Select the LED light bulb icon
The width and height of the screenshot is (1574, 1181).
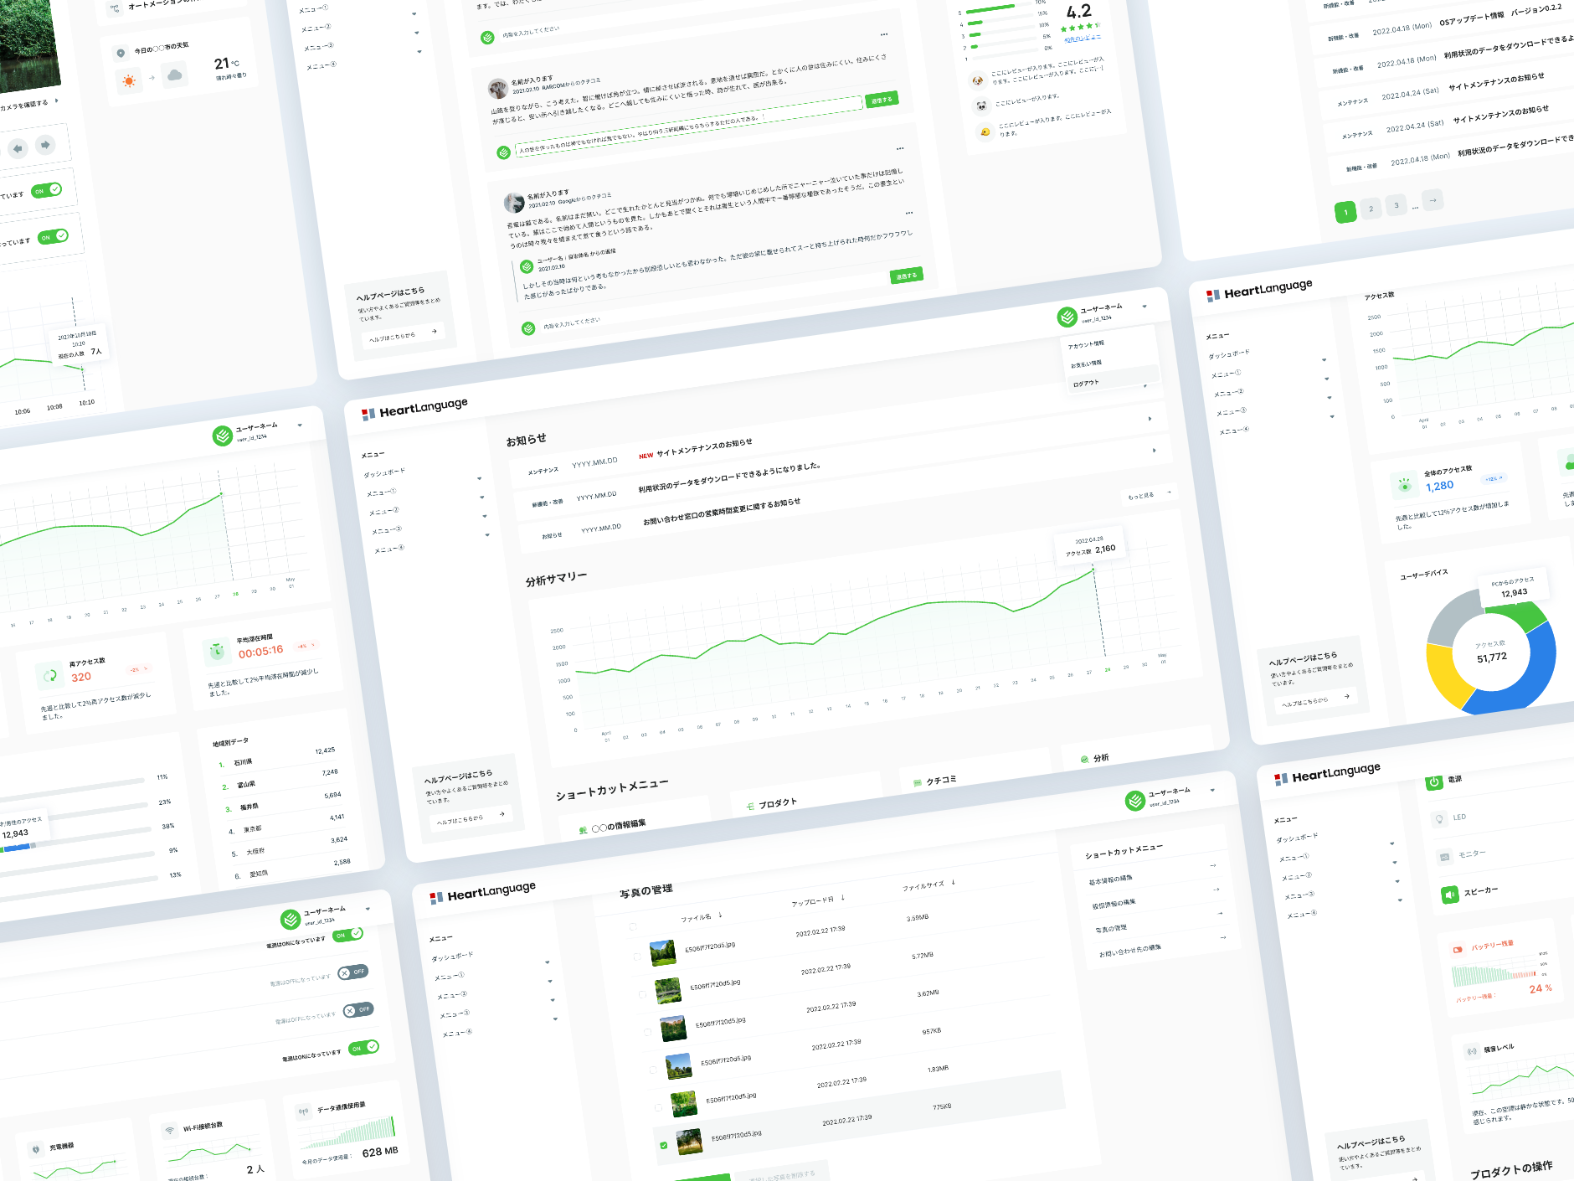[x=1439, y=819]
